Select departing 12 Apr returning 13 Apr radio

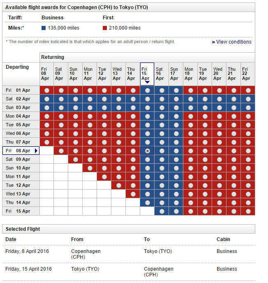point(118,185)
